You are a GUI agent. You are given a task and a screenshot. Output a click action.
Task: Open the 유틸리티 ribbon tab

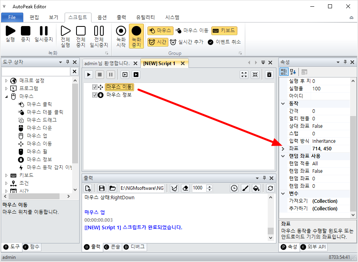click(x=145, y=17)
